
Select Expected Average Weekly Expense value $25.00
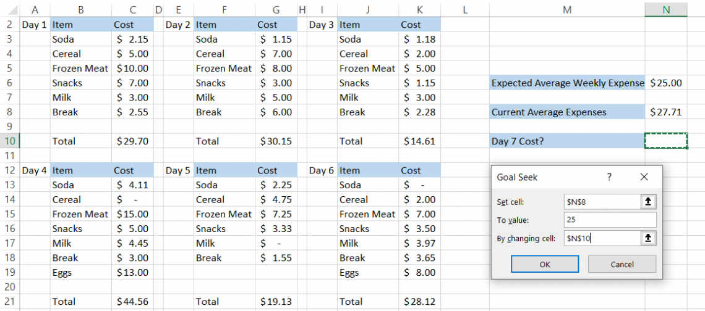[665, 83]
